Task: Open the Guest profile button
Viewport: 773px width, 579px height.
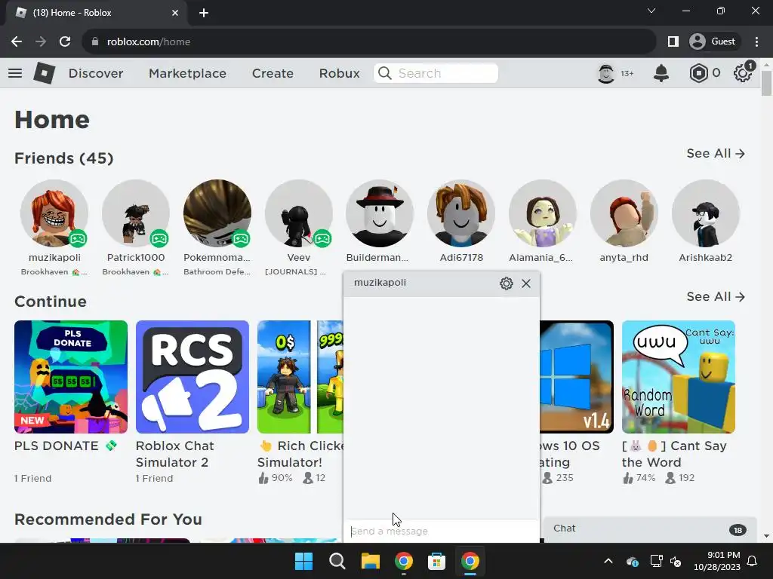Action: click(713, 42)
